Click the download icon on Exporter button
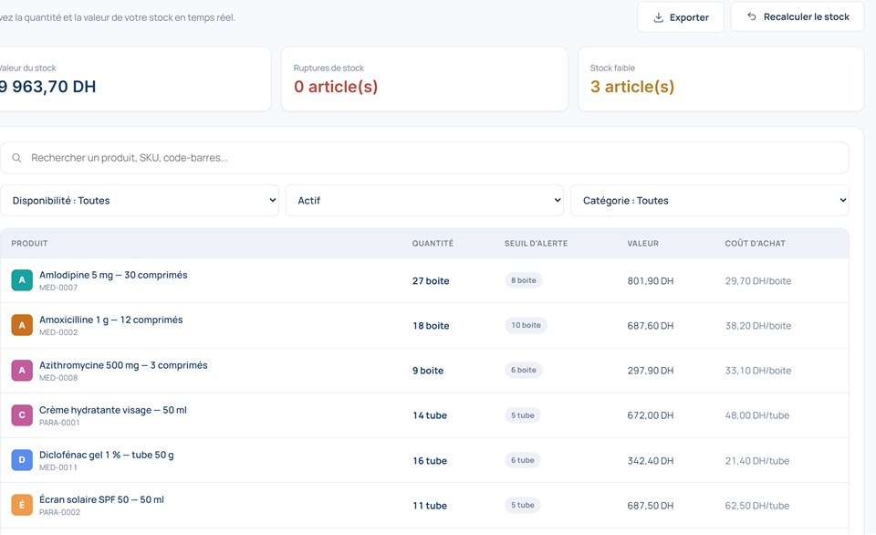Image resolution: width=876 pixels, height=535 pixels. click(x=659, y=18)
